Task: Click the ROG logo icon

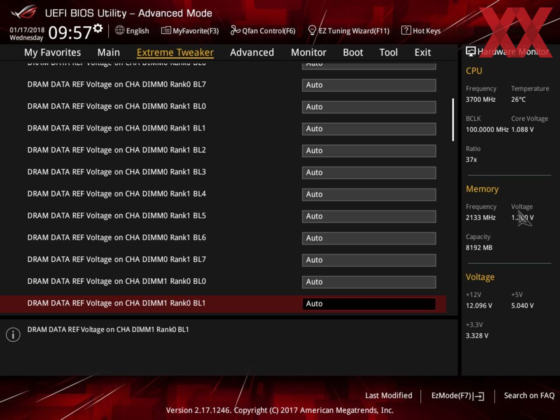Action: [x=24, y=12]
